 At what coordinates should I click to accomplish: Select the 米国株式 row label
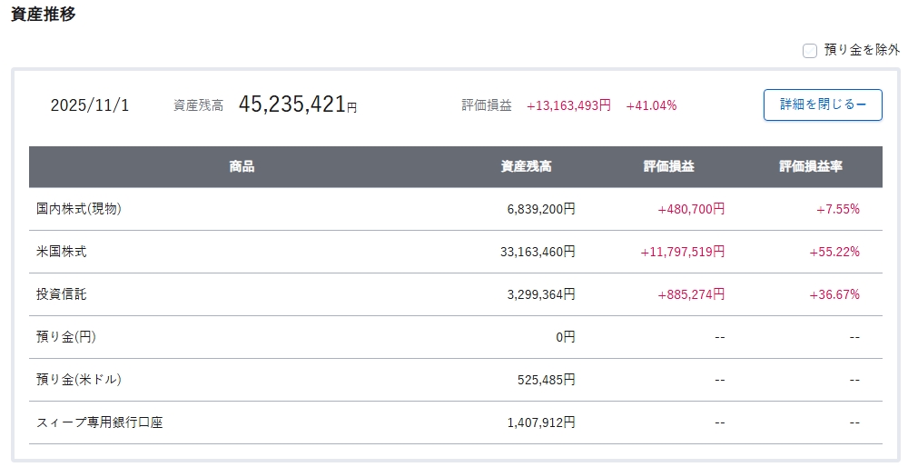tap(62, 252)
